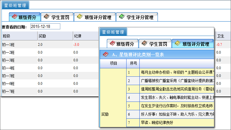Image resolution: width=231 pixels, height=130 pixels.
Task: Select the 星级班管理 title tab in the back panel
Action: (15, 5)
